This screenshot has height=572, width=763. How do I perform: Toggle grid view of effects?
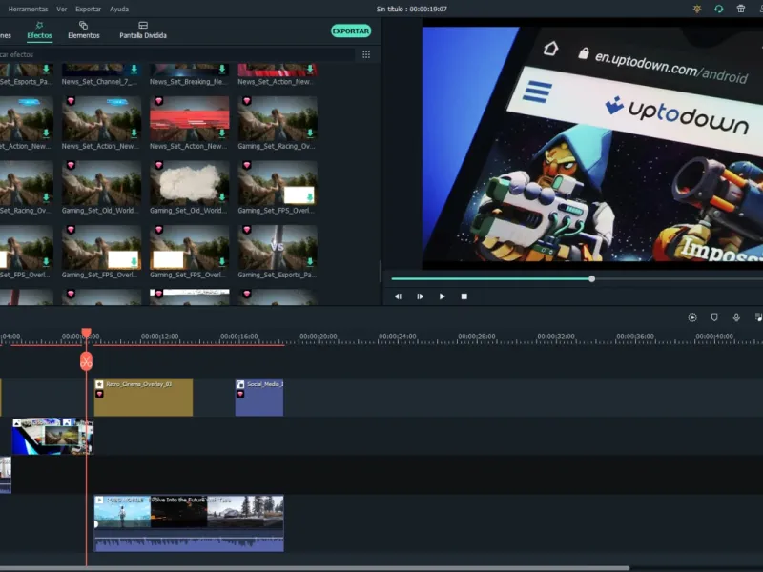[366, 54]
